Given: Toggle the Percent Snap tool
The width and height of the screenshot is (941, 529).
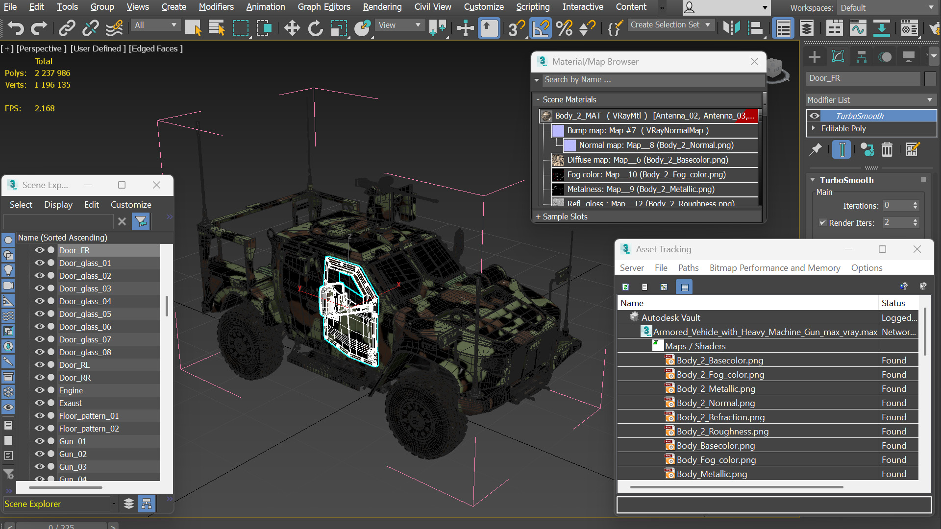Looking at the screenshot, I should tap(565, 28).
